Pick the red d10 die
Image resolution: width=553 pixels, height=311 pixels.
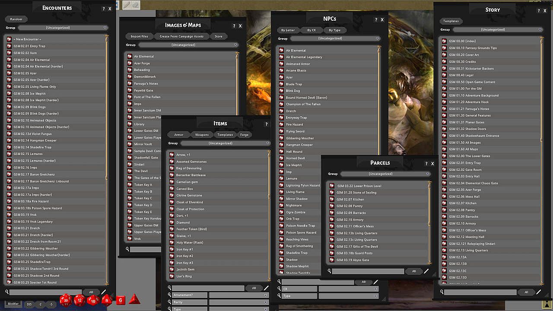[x=93, y=299]
